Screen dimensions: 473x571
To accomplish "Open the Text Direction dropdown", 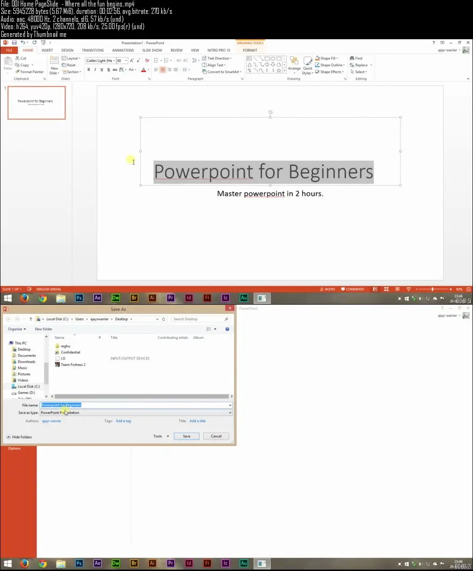I will coord(217,58).
